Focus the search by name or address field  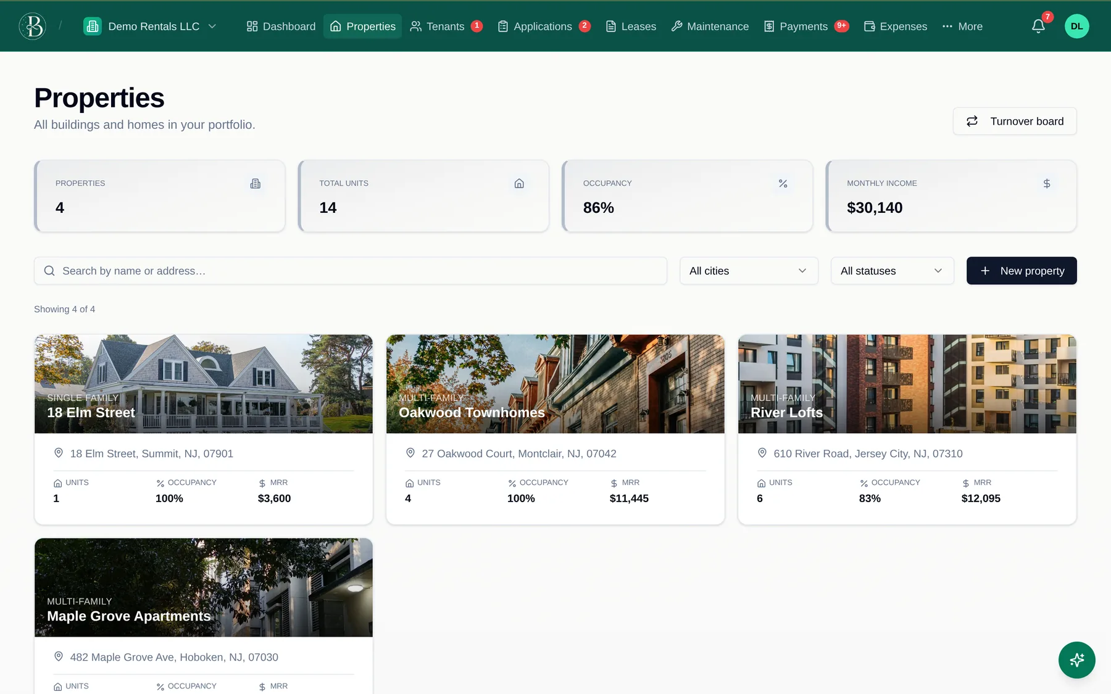click(x=351, y=271)
